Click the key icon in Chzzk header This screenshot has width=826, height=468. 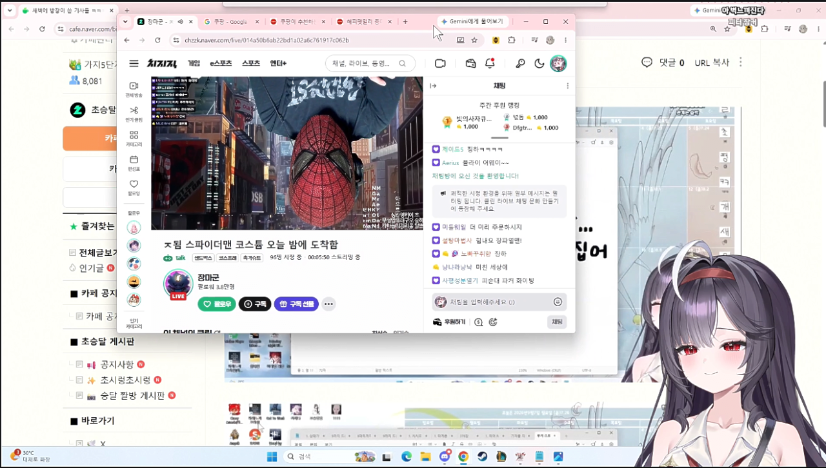coord(520,63)
